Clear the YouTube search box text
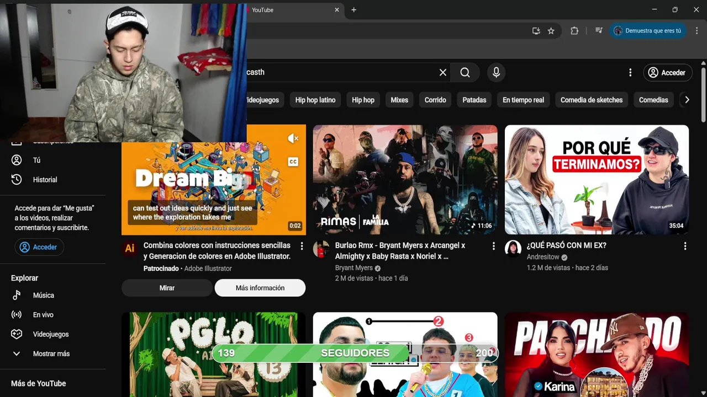The height and width of the screenshot is (397, 707). tap(442, 72)
